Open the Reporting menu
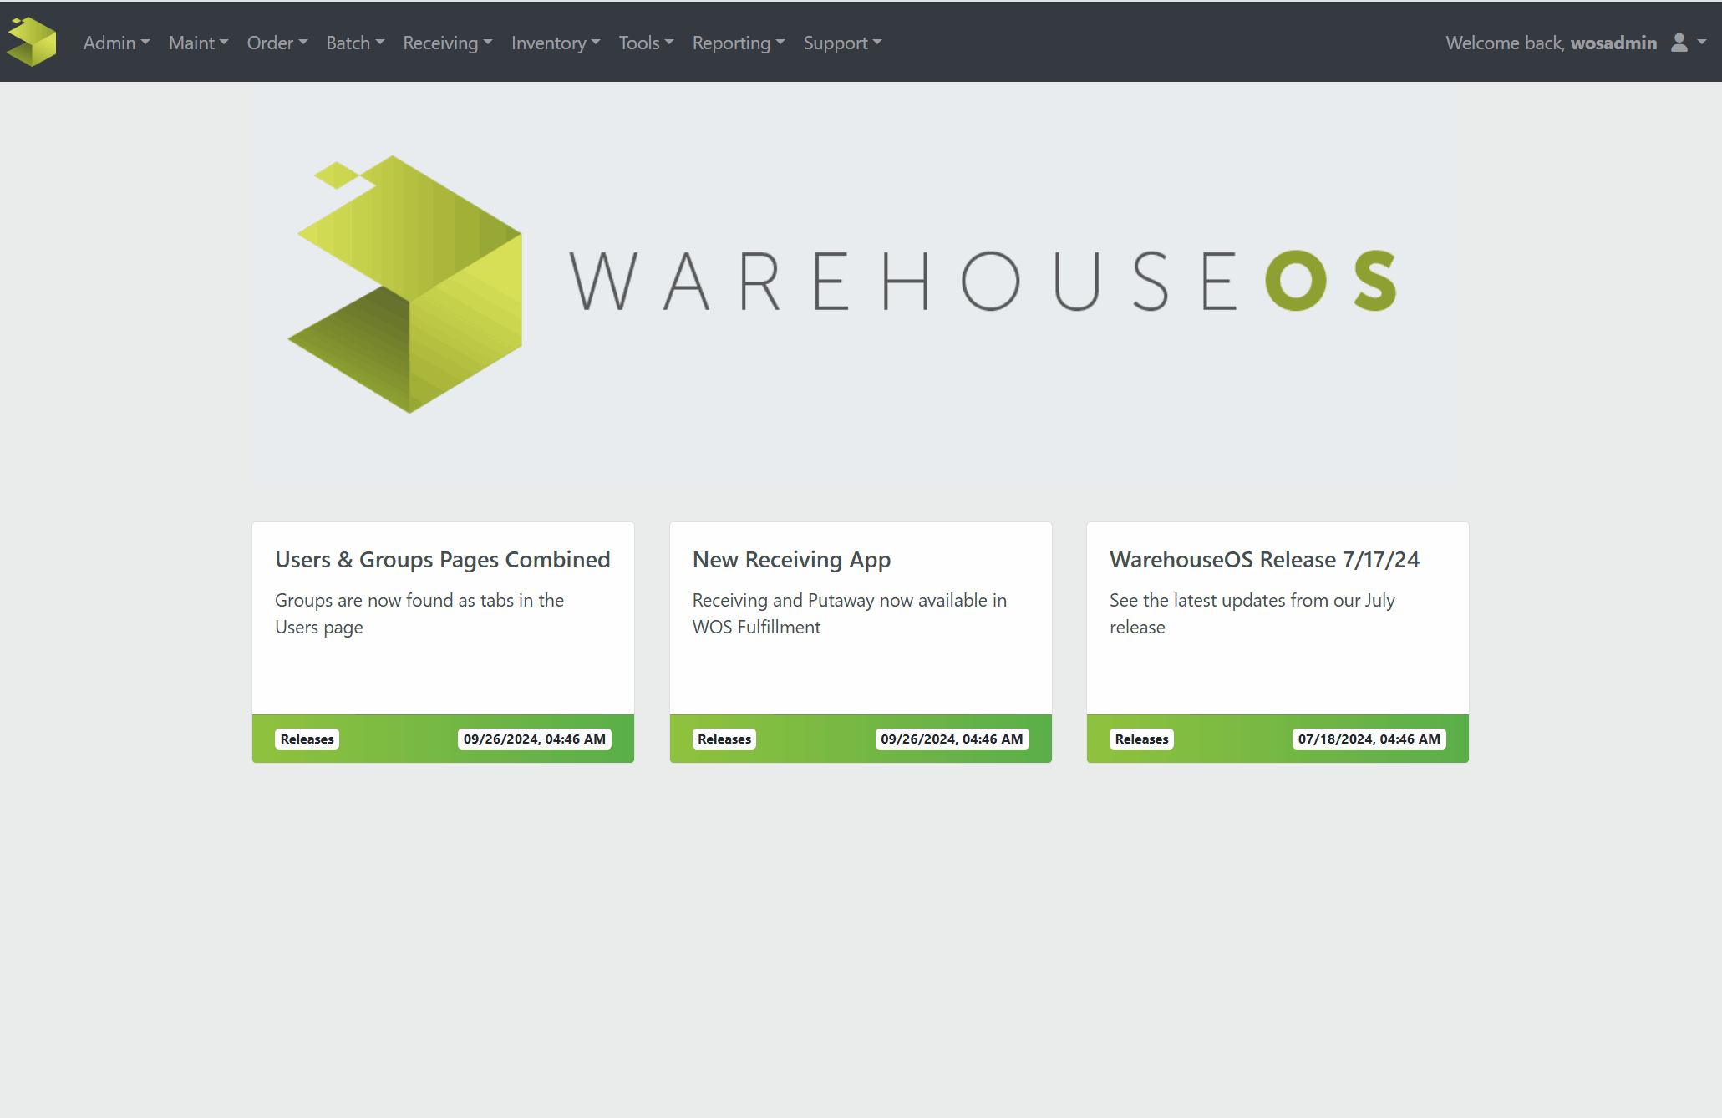Screen dimensions: 1722x1118 pos(738,43)
